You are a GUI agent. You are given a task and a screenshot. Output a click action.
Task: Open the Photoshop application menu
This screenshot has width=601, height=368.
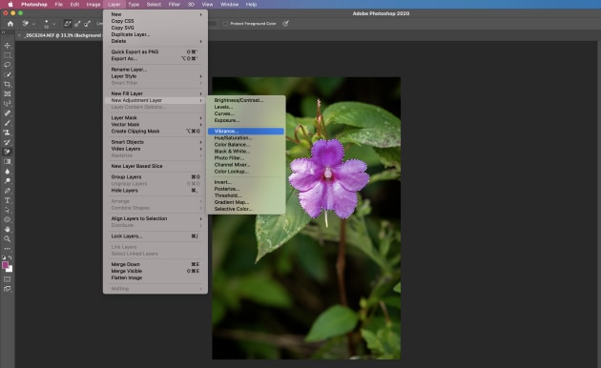pyautogui.click(x=34, y=5)
